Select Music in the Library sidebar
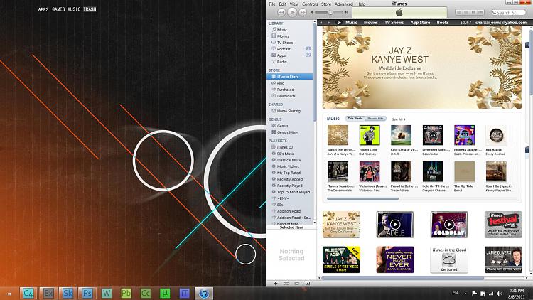This screenshot has height=300, width=533. click(x=282, y=30)
